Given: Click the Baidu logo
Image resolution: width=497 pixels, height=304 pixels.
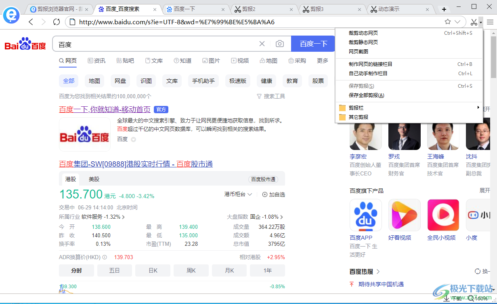Looking at the screenshot, I should (25, 44).
